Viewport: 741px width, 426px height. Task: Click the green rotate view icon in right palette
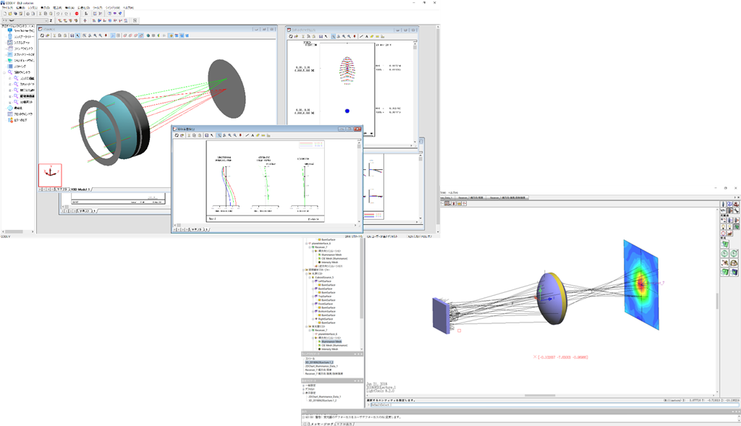point(724,253)
